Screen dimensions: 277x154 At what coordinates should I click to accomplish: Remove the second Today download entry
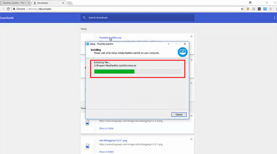(x=191, y=60)
